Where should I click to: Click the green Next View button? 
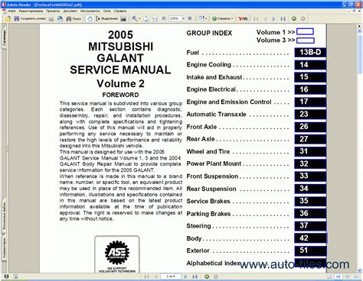click(x=294, y=18)
